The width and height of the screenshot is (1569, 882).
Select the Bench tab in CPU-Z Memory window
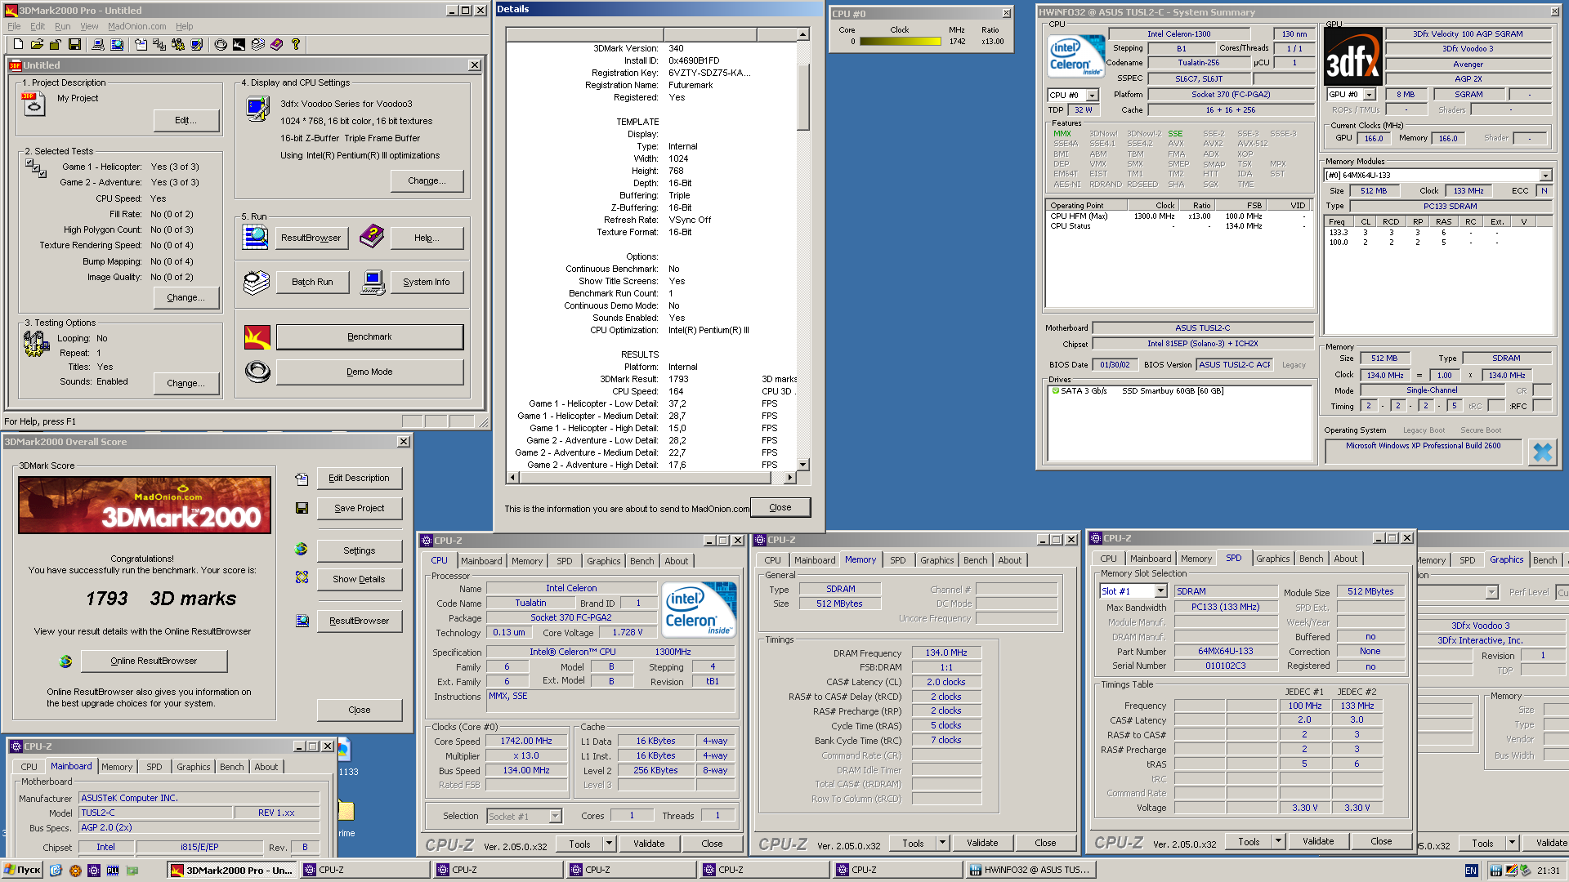click(x=975, y=560)
